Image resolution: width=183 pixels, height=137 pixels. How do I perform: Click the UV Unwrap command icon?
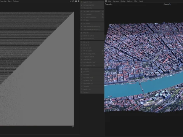tap(82, 14)
